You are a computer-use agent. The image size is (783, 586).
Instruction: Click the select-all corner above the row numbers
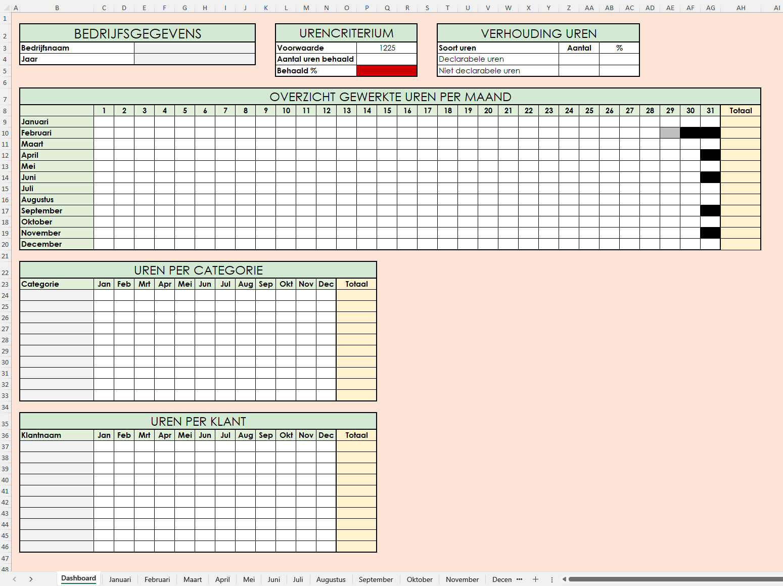tap(5, 8)
